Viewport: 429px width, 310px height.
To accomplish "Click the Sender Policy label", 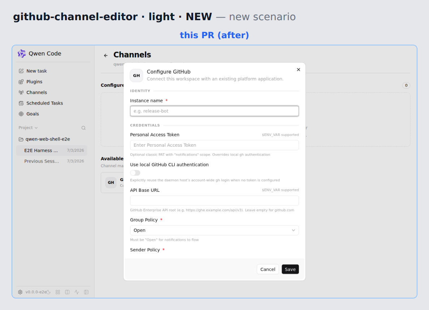I will 145,250.
